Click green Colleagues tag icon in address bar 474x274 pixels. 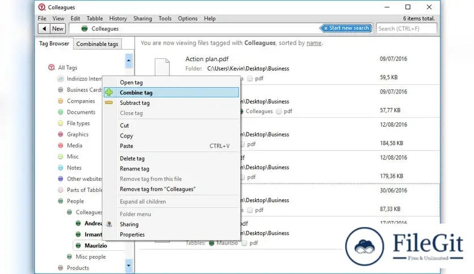(84, 29)
